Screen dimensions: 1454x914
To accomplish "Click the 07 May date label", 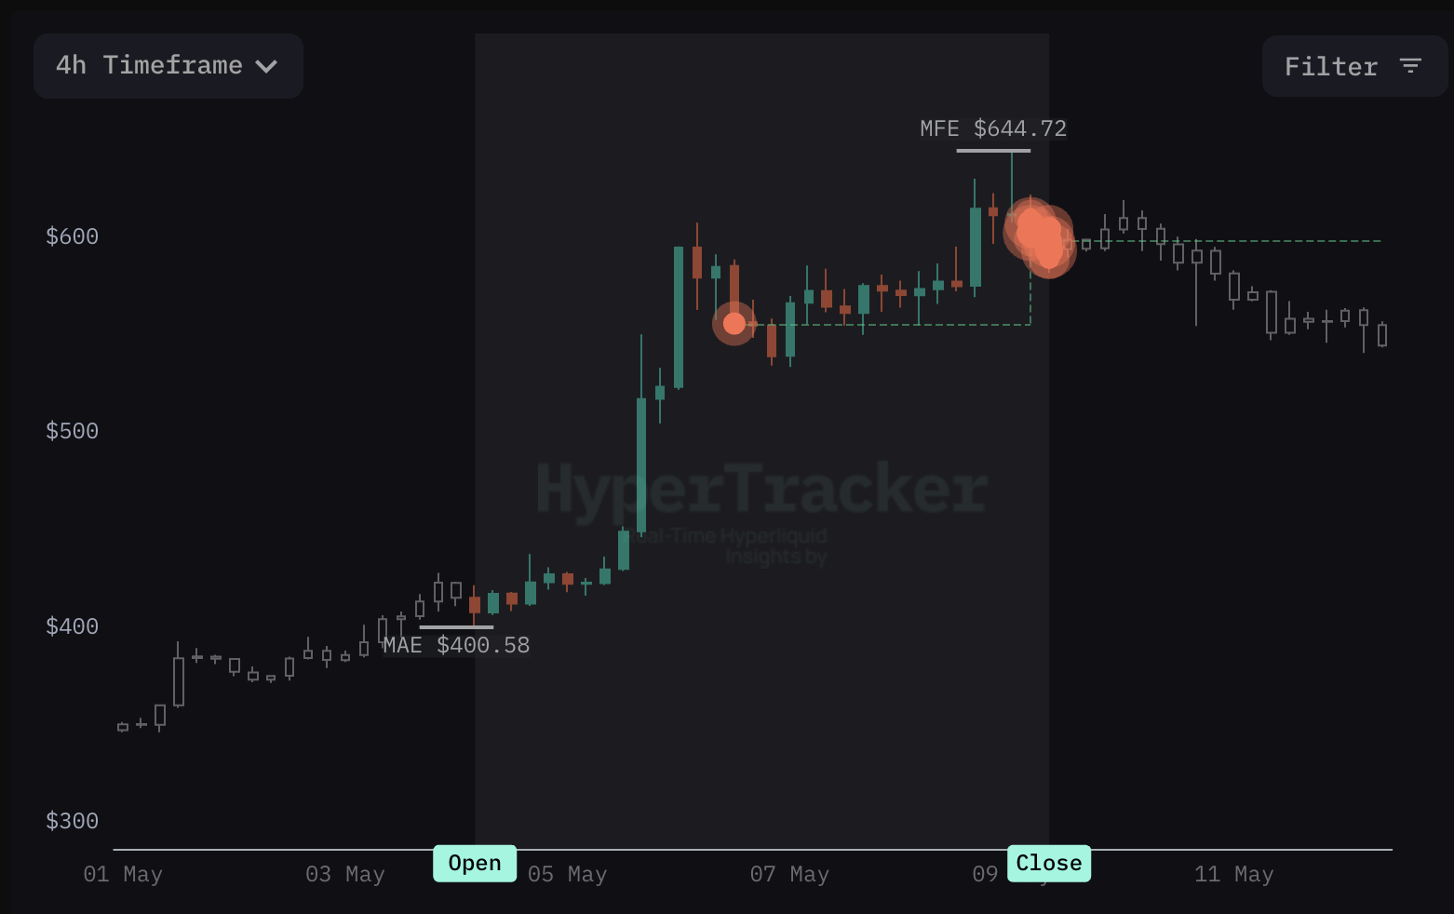I will [x=789, y=874].
